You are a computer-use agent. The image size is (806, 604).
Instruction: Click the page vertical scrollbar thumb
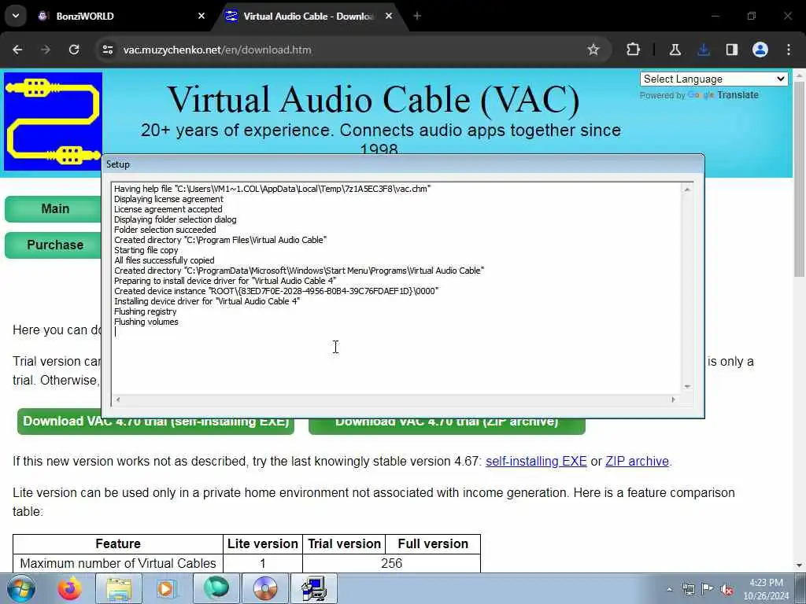coord(800,180)
